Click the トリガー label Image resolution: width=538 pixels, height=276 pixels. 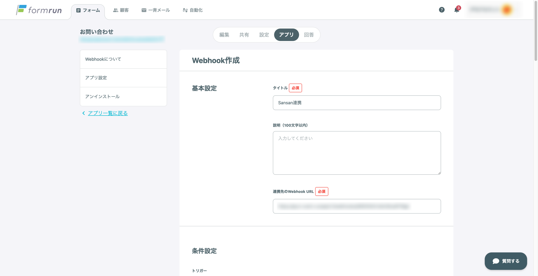coord(199,270)
